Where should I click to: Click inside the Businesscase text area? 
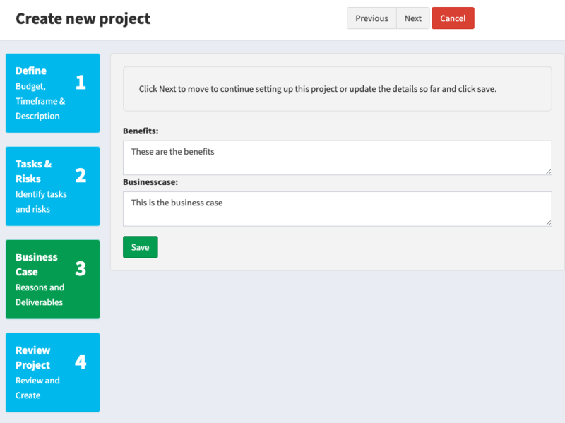coord(338,209)
